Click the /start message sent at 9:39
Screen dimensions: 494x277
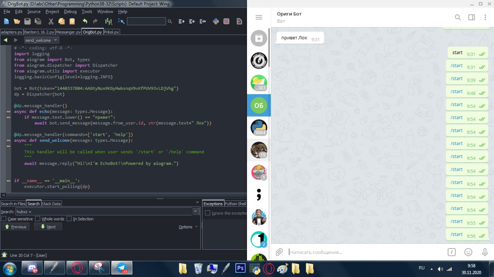click(467, 79)
